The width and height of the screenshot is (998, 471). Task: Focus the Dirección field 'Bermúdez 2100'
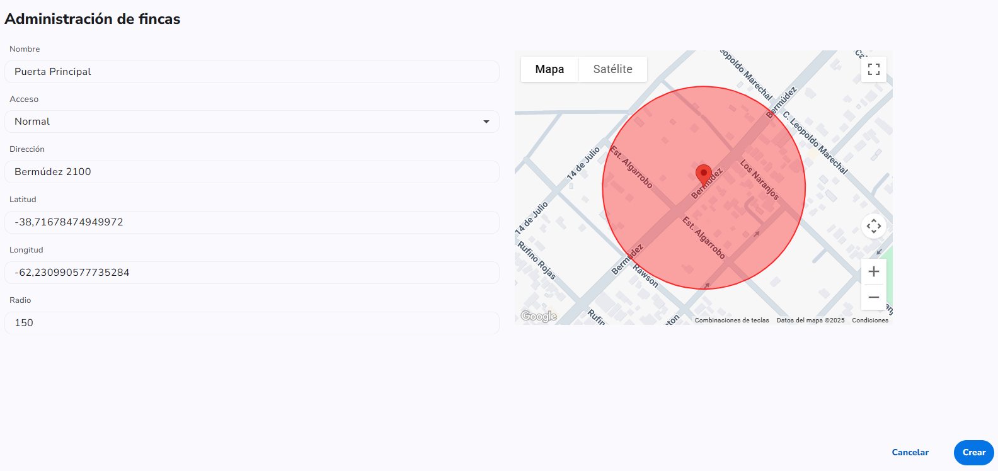coord(252,172)
